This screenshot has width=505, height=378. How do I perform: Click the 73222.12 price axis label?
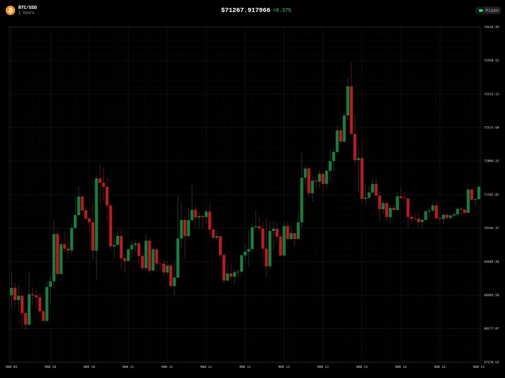pos(491,94)
